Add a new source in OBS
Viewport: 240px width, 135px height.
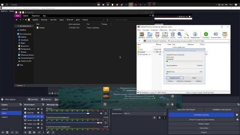point(25,132)
